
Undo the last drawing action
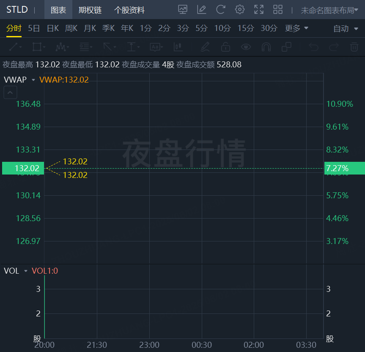tap(313, 47)
